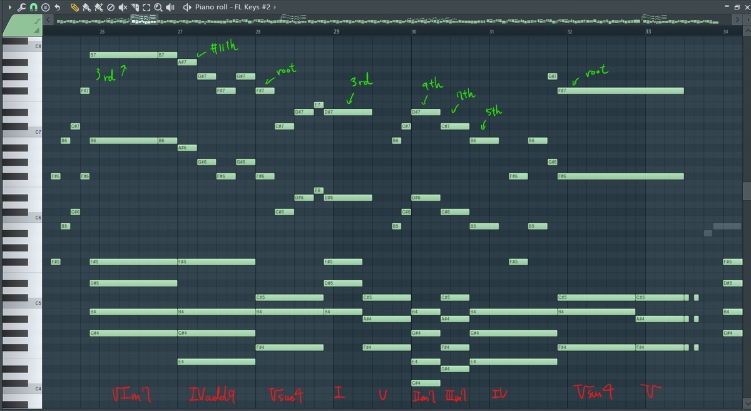Select the Delete tool
This screenshot has width=751, height=411.
click(x=110, y=8)
